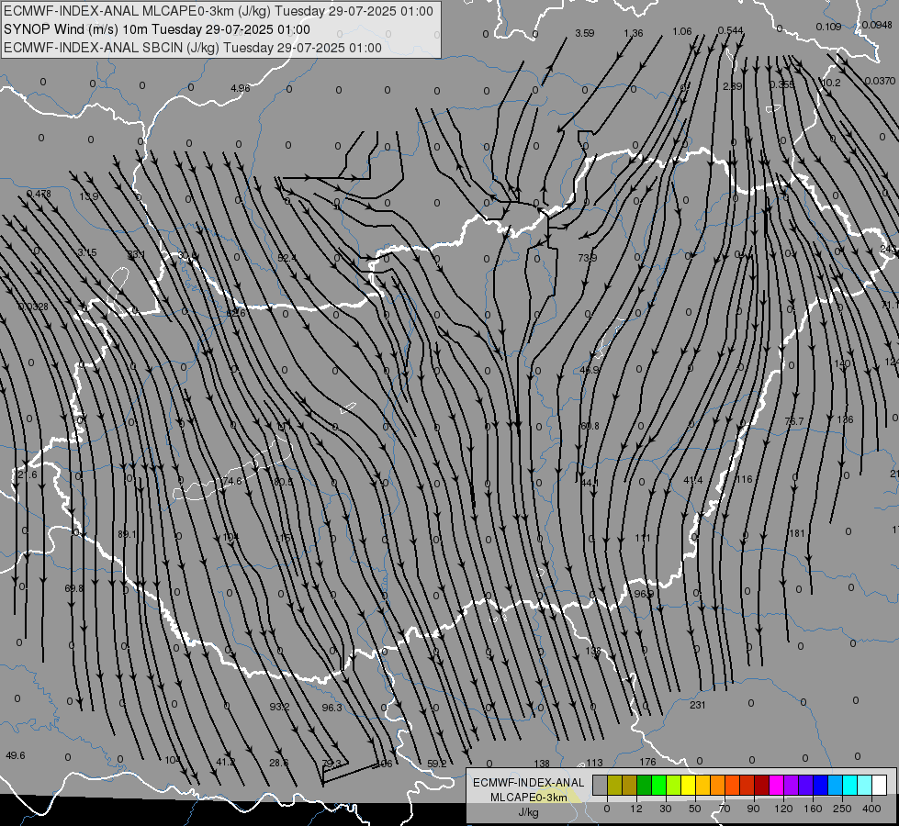
Task: Click the SBCIN title line in header box
Action: click(193, 48)
